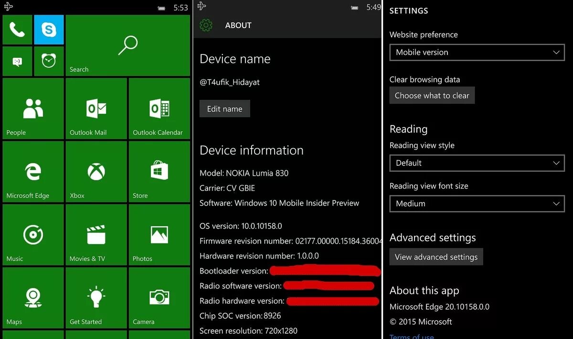Tap airplane mode icon above start tiles
The height and width of the screenshot is (339, 573).
[x=9, y=6]
